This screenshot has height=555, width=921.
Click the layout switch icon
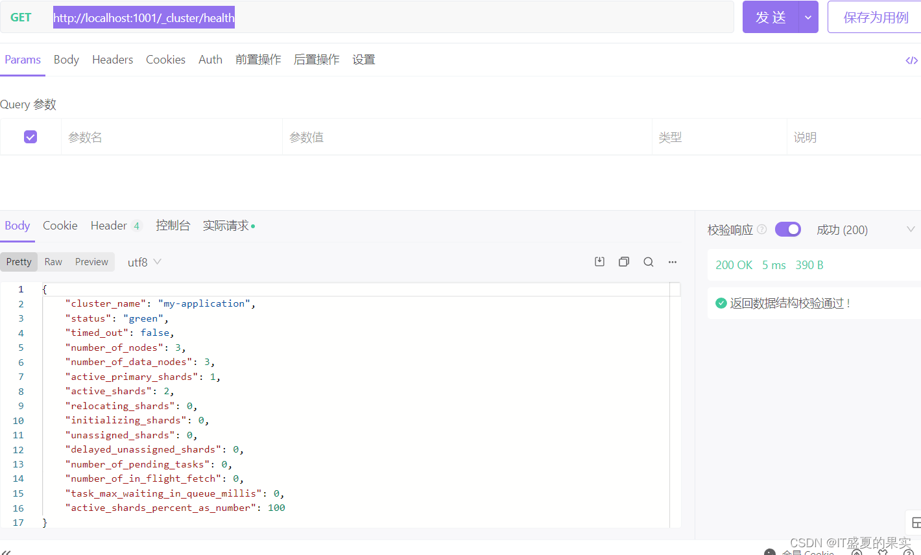click(915, 523)
